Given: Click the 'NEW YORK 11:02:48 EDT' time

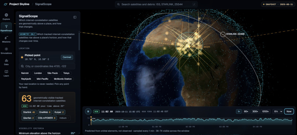Looking at the screenshot, I should coord(155,112).
